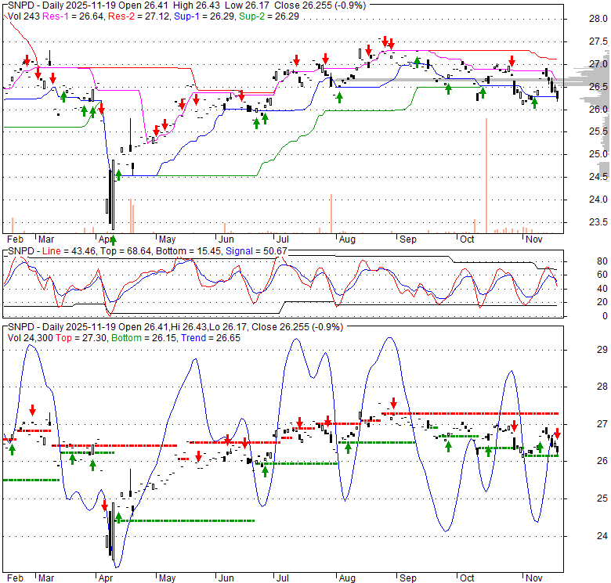Click the red down arrow in April of bottom panel
611x583 pixels.
103,506
